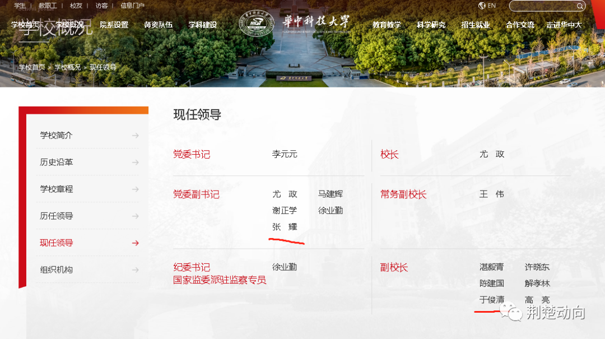
Task: Open 招生就业 menu item
Action: [476, 25]
